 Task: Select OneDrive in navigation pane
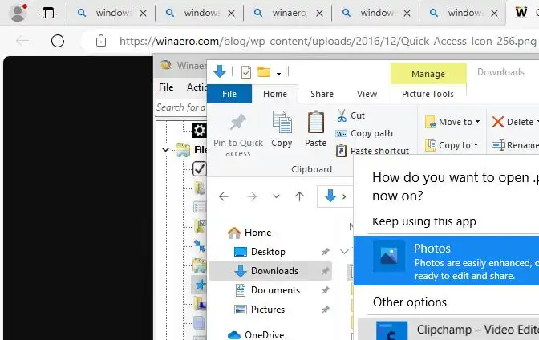(256, 334)
